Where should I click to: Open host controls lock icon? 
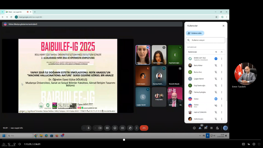pyautogui.click(x=217, y=128)
